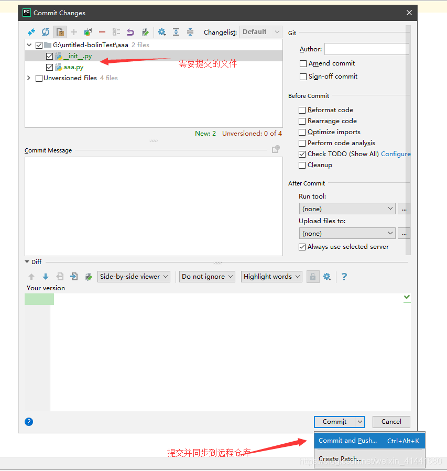Click the Jump to source icon in Diff toolbar
The height and width of the screenshot is (471, 447).
click(89, 277)
